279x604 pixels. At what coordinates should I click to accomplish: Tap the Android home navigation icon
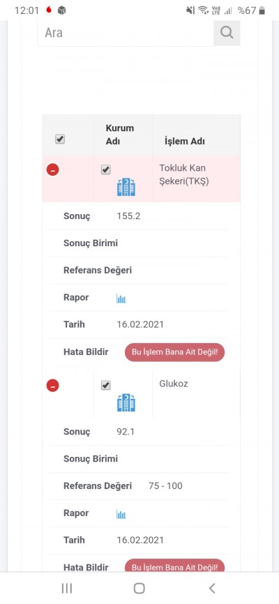pyautogui.click(x=139, y=588)
